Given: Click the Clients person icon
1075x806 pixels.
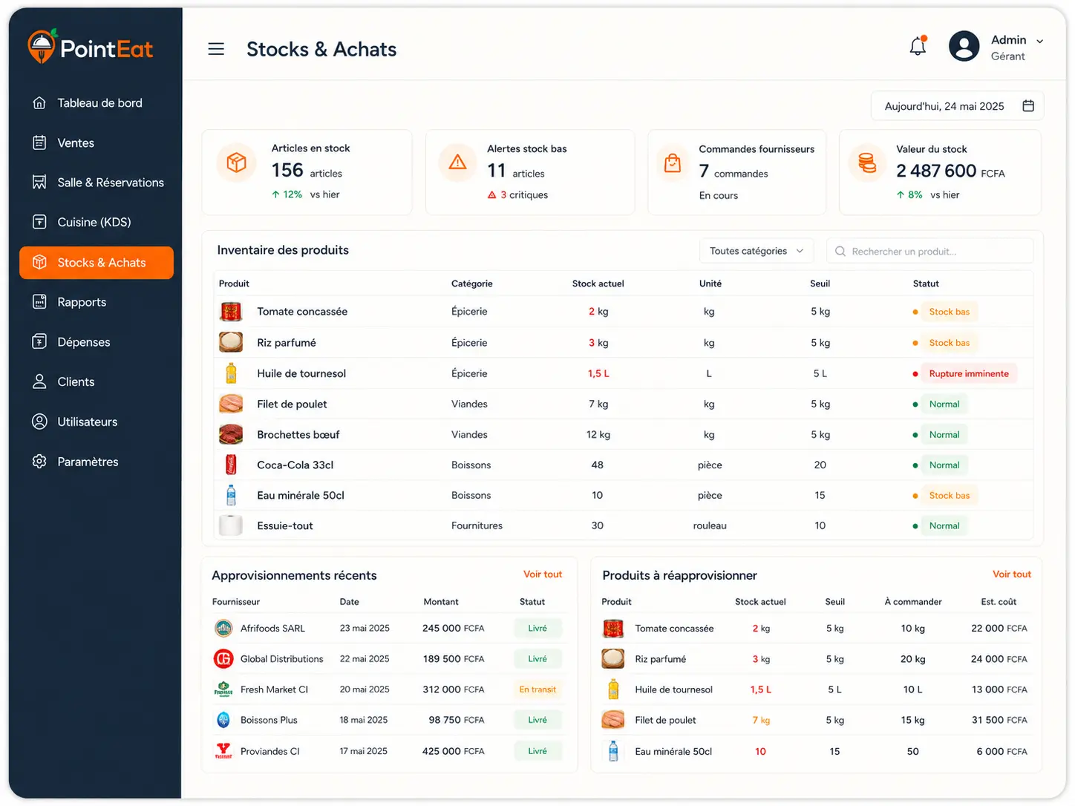Looking at the screenshot, I should pos(39,381).
